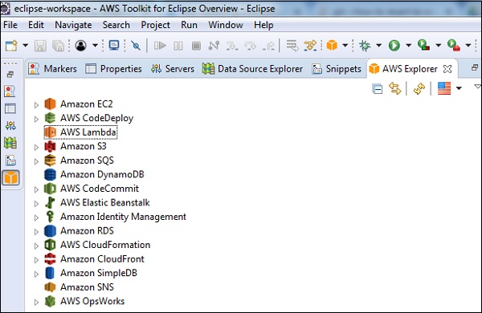Open AWS Explorer from left sidebar icon
The width and height of the screenshot is (482, 313).
point(10,177)
